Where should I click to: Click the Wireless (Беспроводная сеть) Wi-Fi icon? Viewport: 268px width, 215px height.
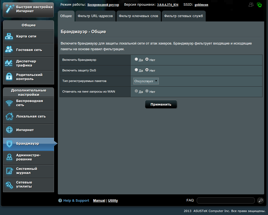tap(9, 103)
